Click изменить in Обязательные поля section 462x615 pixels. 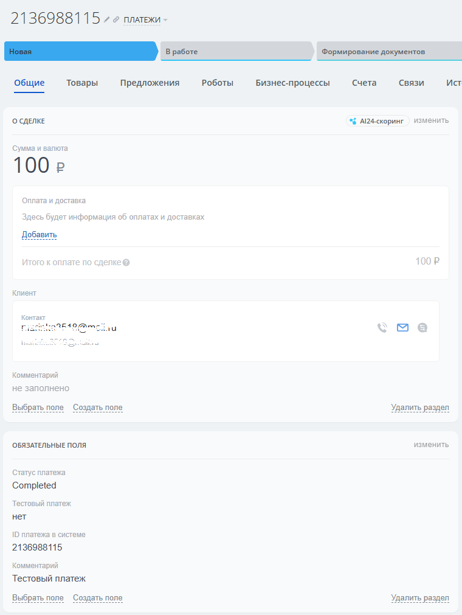pos(431,445)
